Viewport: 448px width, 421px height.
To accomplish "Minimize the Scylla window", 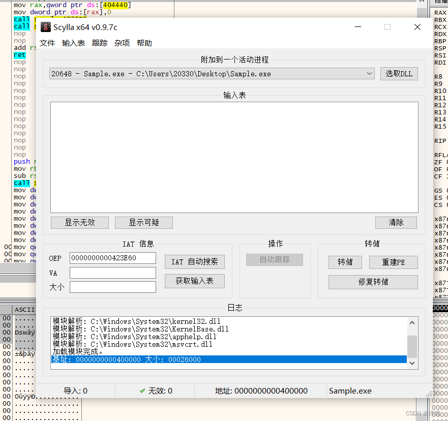I will tap(358, 27).
